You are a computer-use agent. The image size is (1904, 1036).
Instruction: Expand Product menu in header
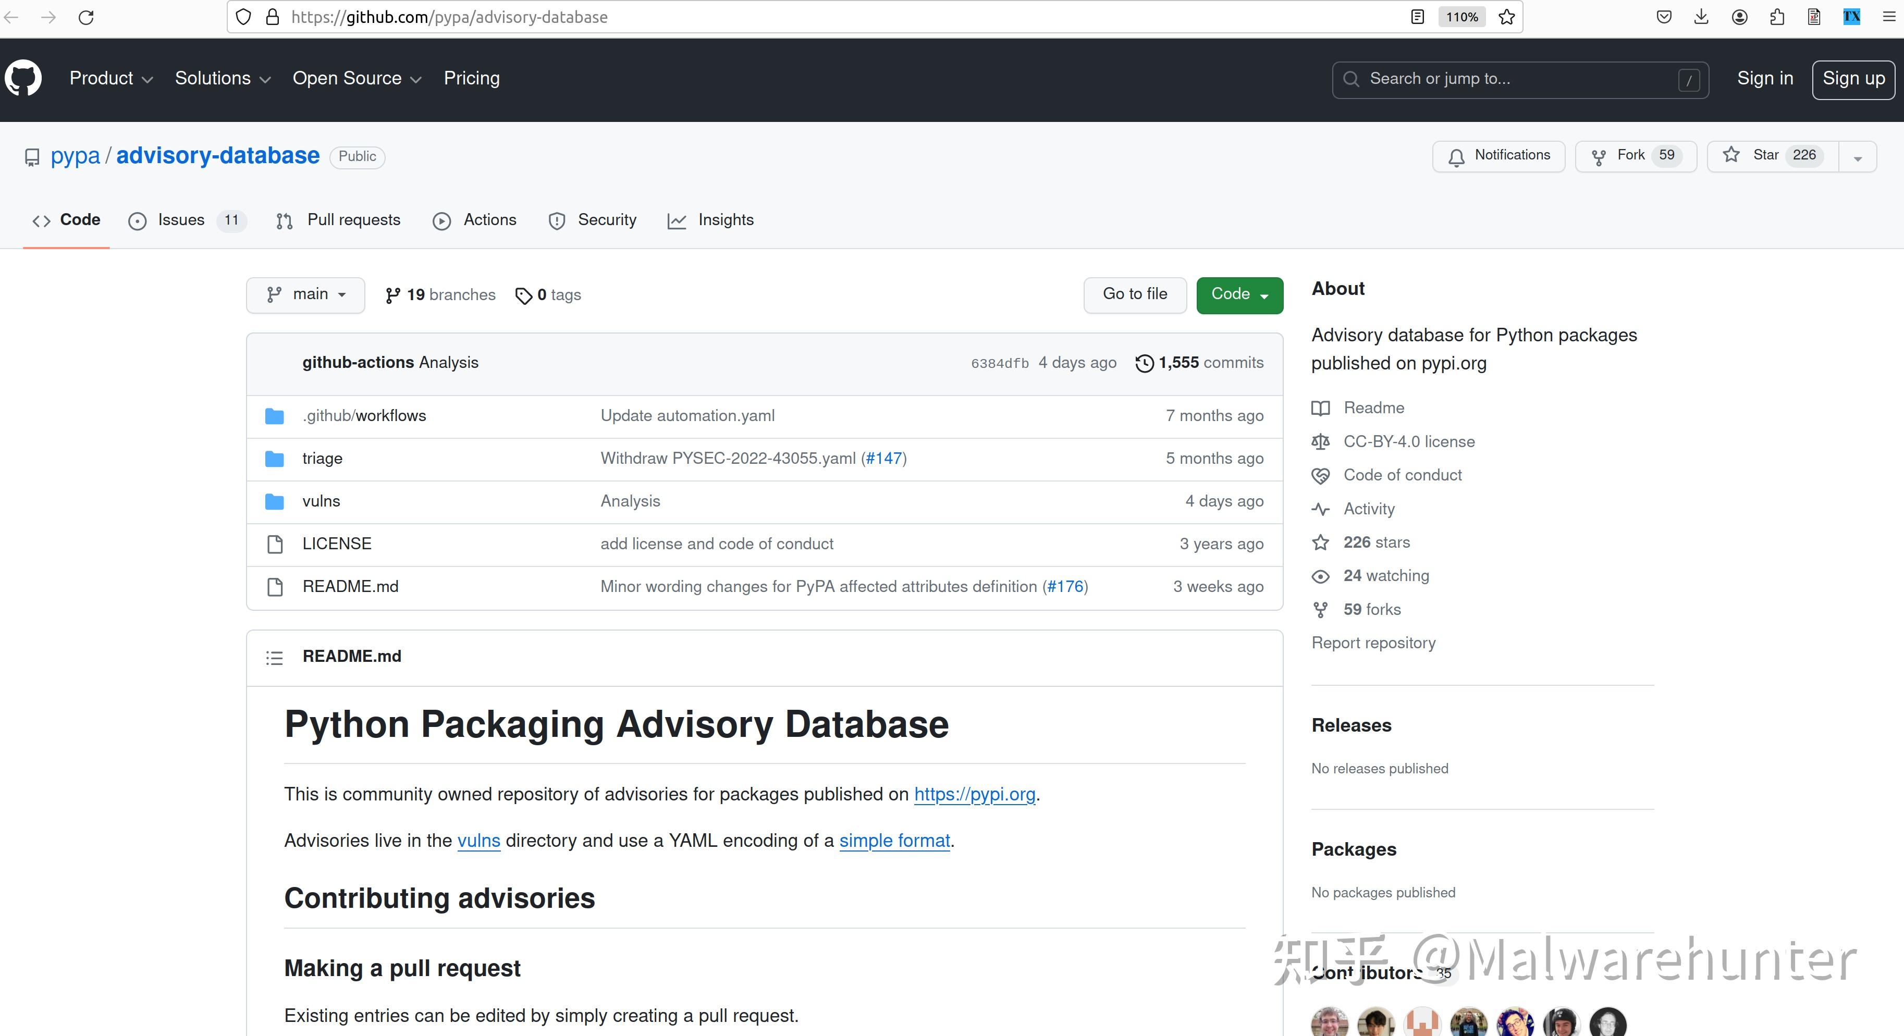point(111,78)
